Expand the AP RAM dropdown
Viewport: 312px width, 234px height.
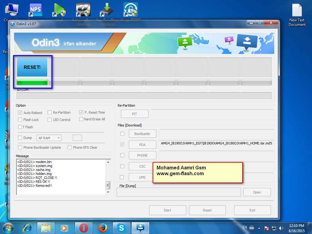coord(49,138)
